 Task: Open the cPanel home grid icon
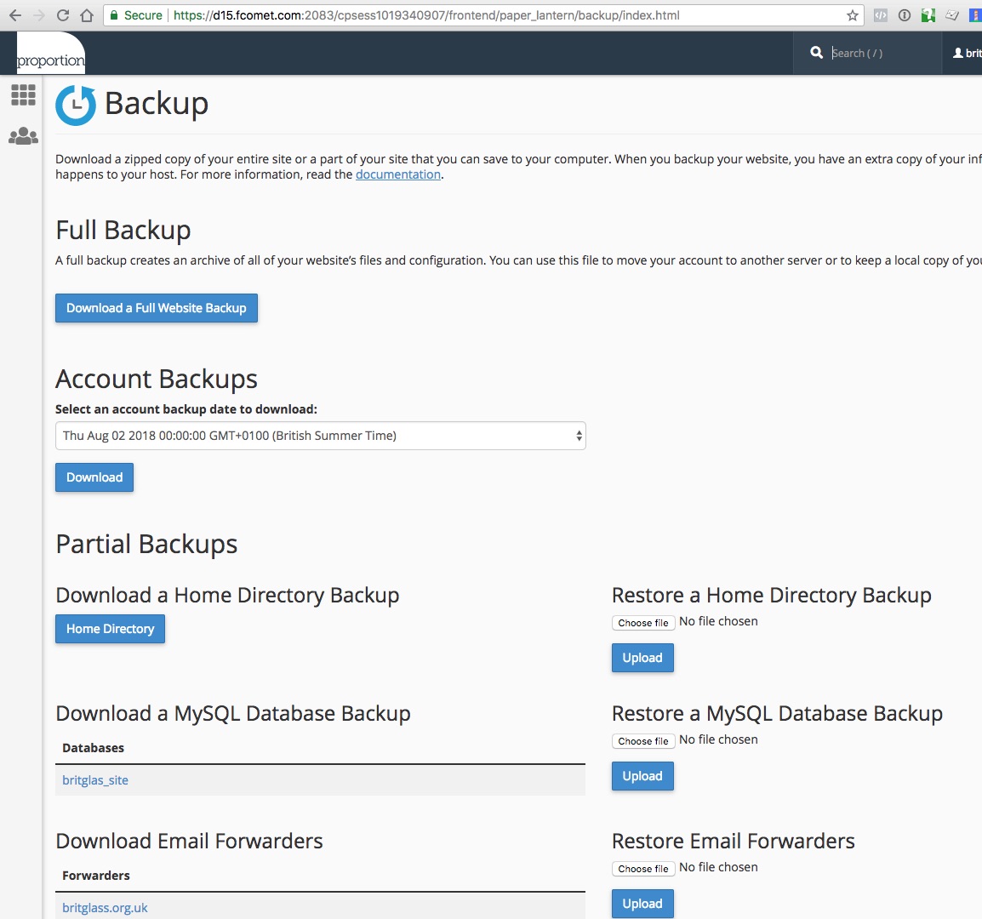pos(23,94)
